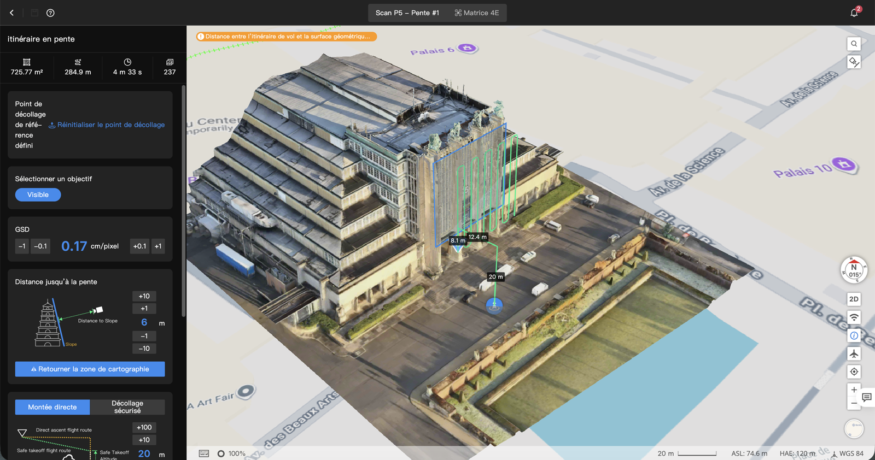Click the blue takeoff point marker
This screenshot has width=875, height=460.
[x=494, y=305]
